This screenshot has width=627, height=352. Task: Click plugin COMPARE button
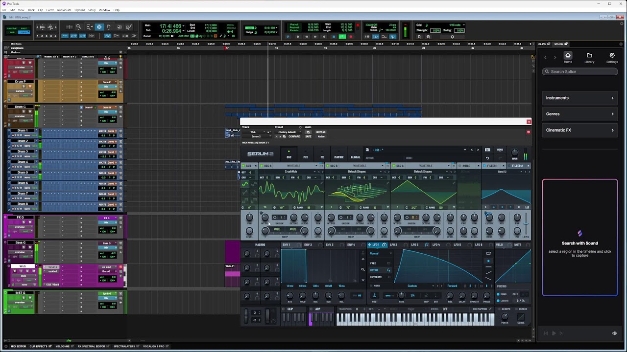pos(294,136)
